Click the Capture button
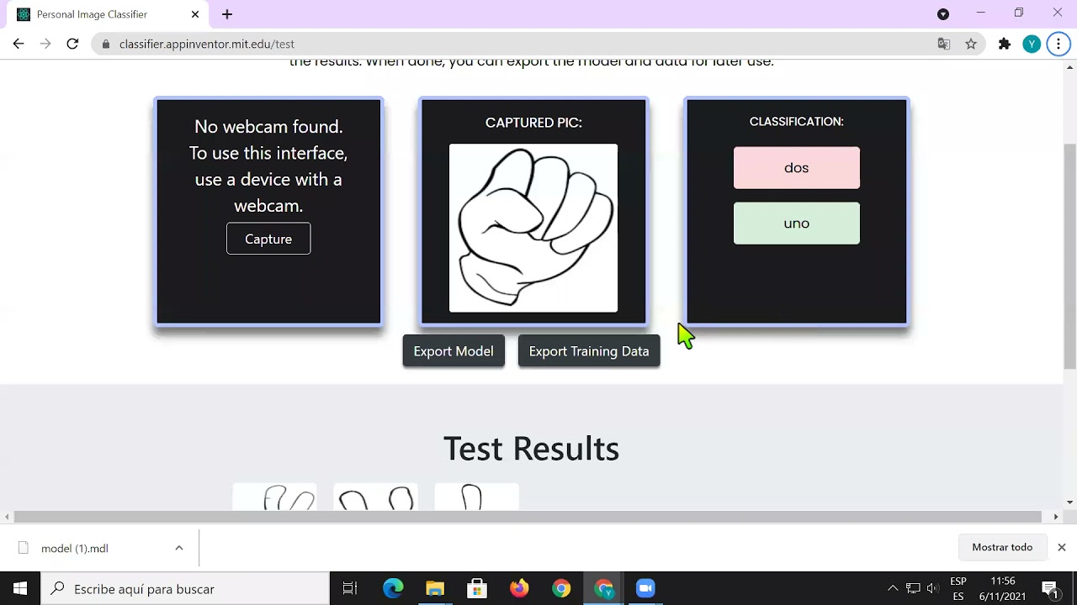Viewport: 1077px width, 605px height. coord(268,239)
